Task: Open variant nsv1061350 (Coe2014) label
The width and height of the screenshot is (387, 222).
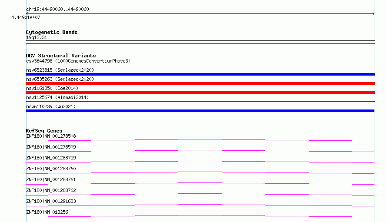Action: (x=52, y=88)
